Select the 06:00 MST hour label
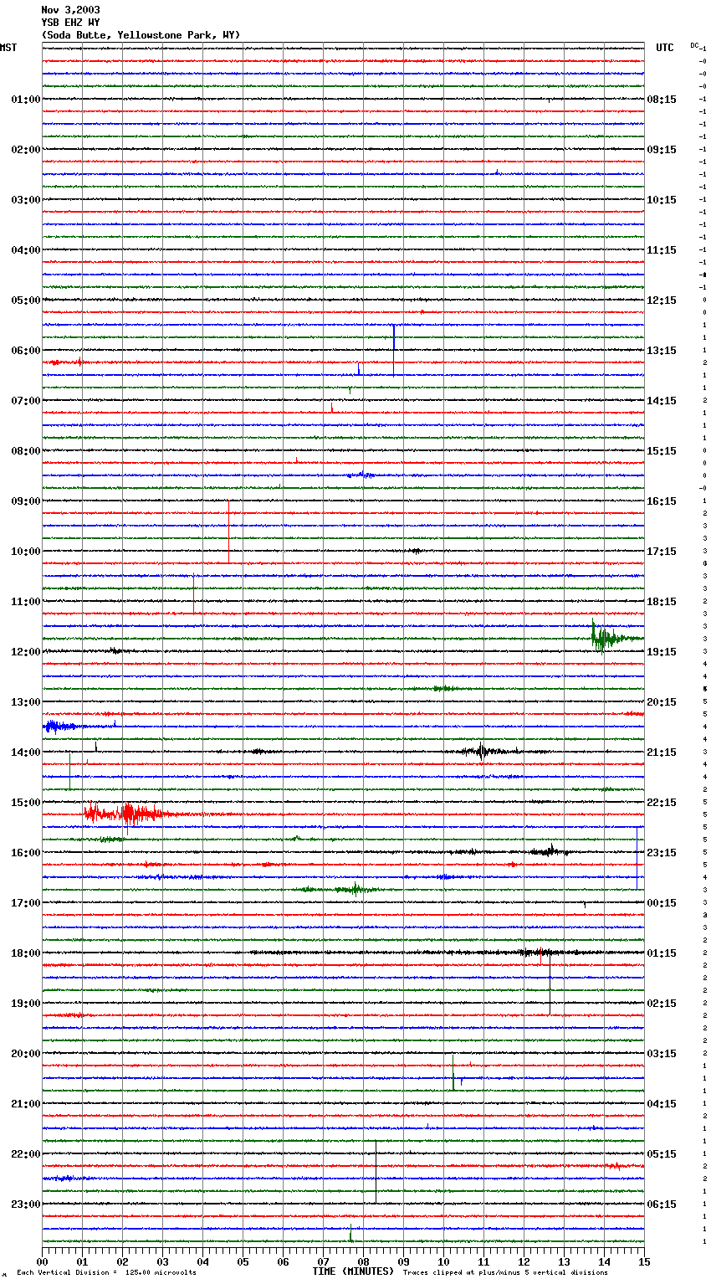 26,351
